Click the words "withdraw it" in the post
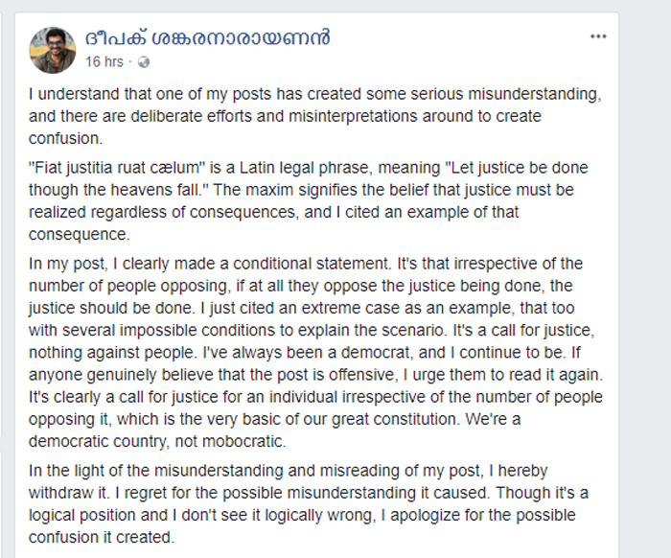671x558 pixels. (68, 493)
